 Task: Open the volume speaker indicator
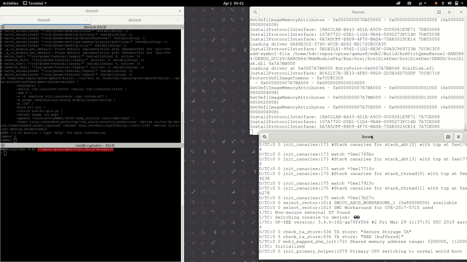tap(450, 3)
